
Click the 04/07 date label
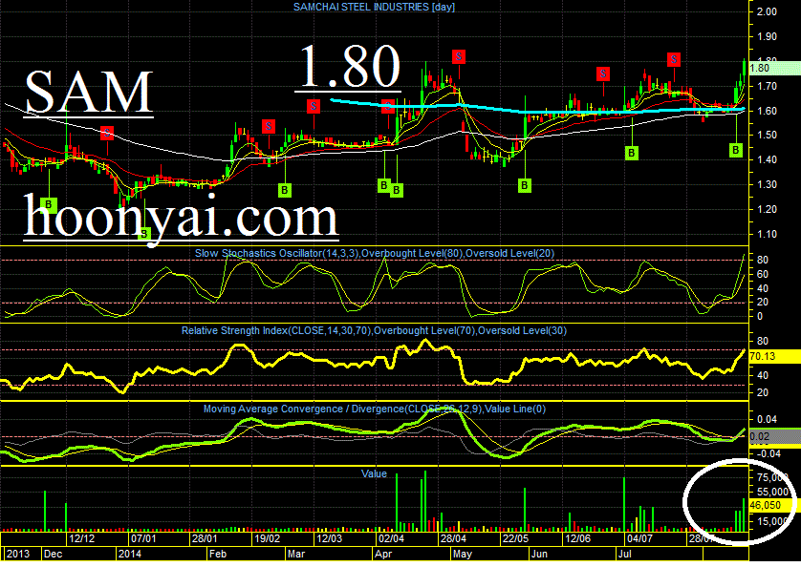[640, 538]
